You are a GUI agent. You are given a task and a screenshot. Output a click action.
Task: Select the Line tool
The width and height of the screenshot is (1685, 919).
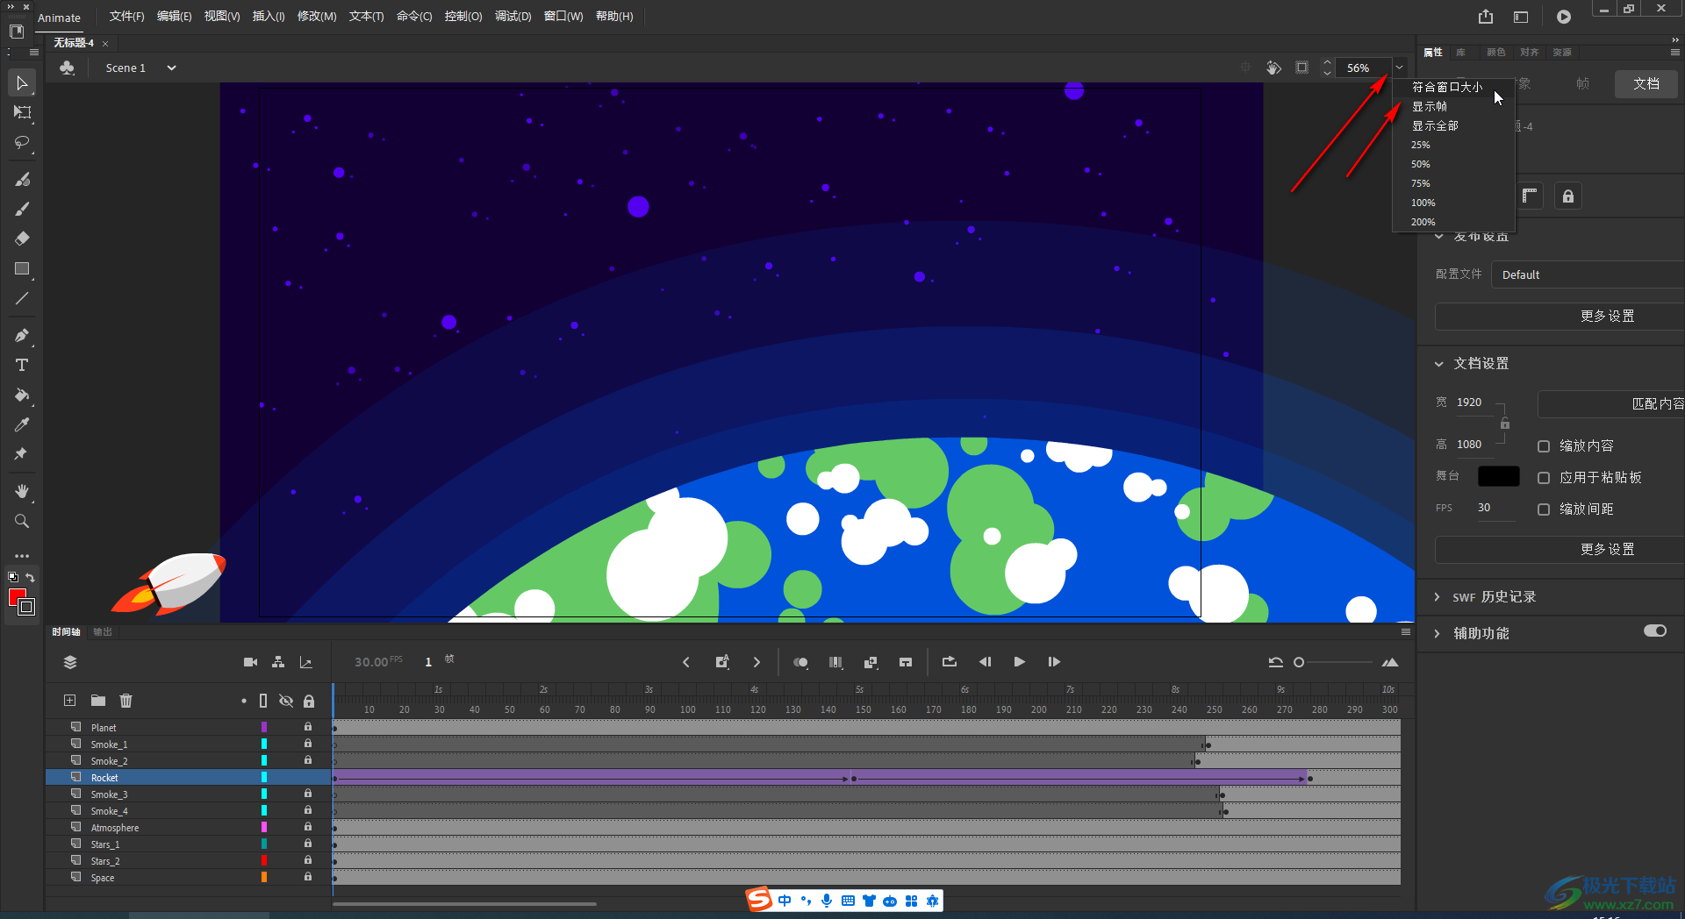pyautogui.click(x=22, y=298)
